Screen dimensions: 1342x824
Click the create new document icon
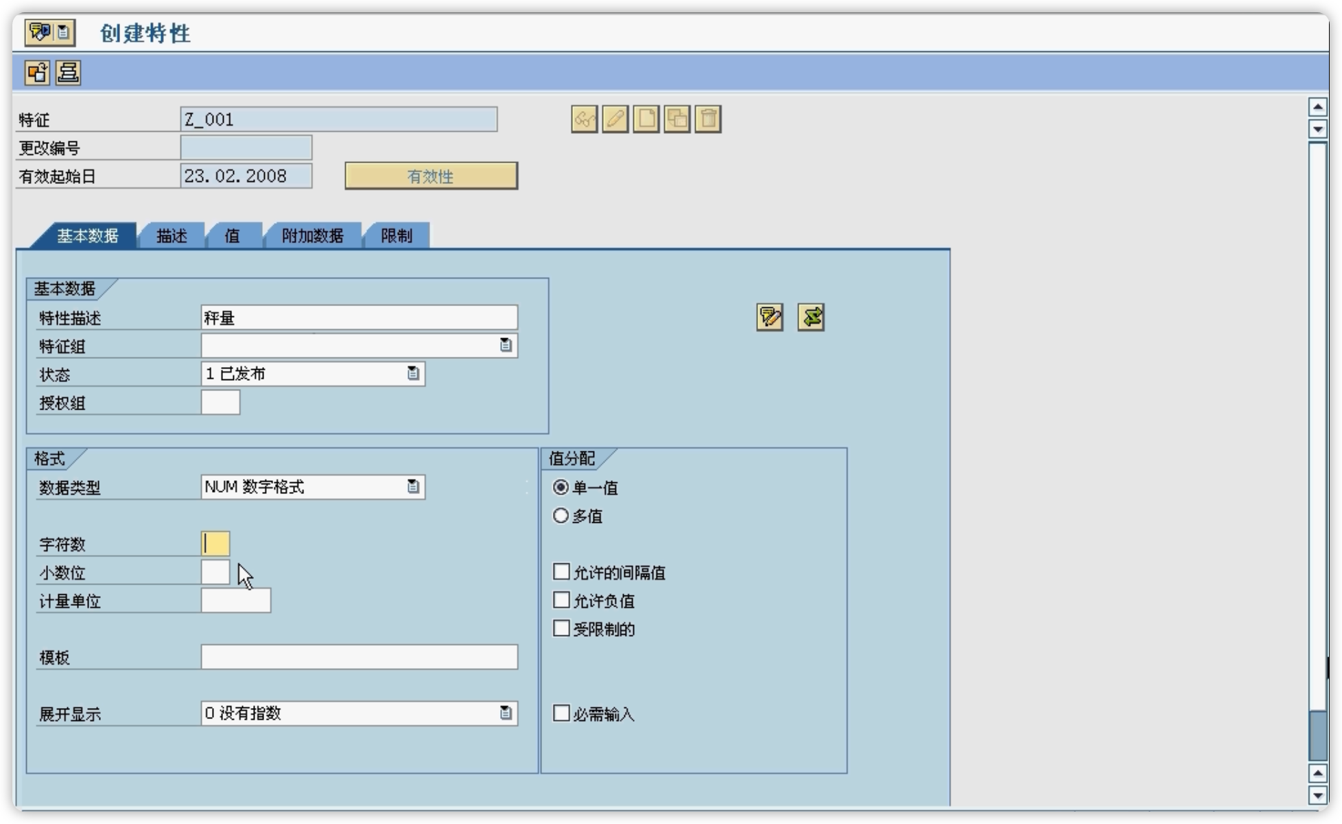point(646,119)
